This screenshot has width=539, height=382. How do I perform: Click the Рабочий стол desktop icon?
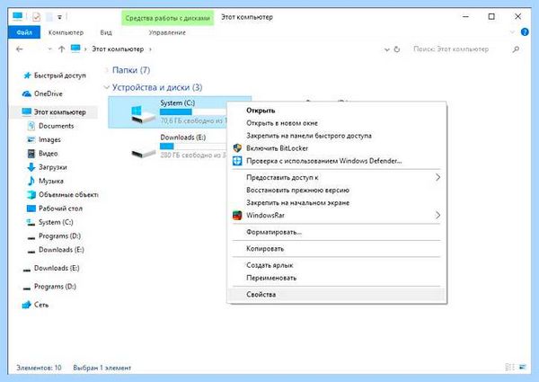pyautogui.click(x=31, y=209)
